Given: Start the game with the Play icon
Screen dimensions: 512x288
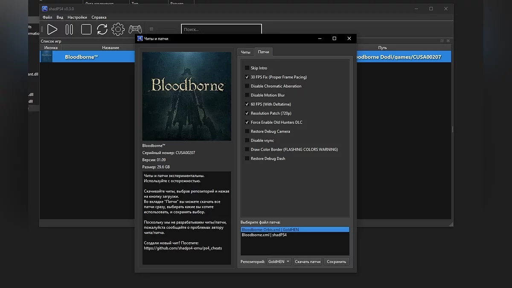Looking at the screenshot, I should click(52, 29).
